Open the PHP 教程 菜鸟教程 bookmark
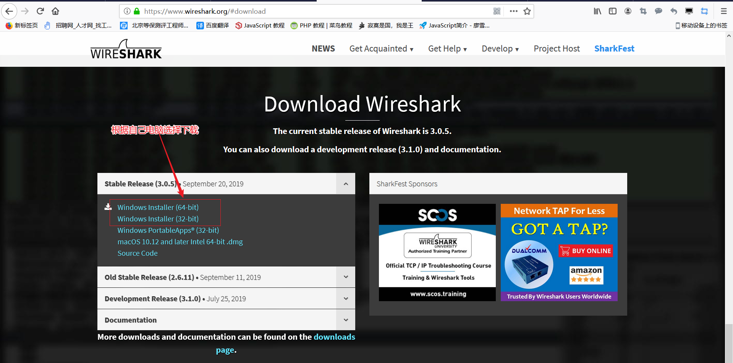This screenshot has height=363, width=733. 321,25
